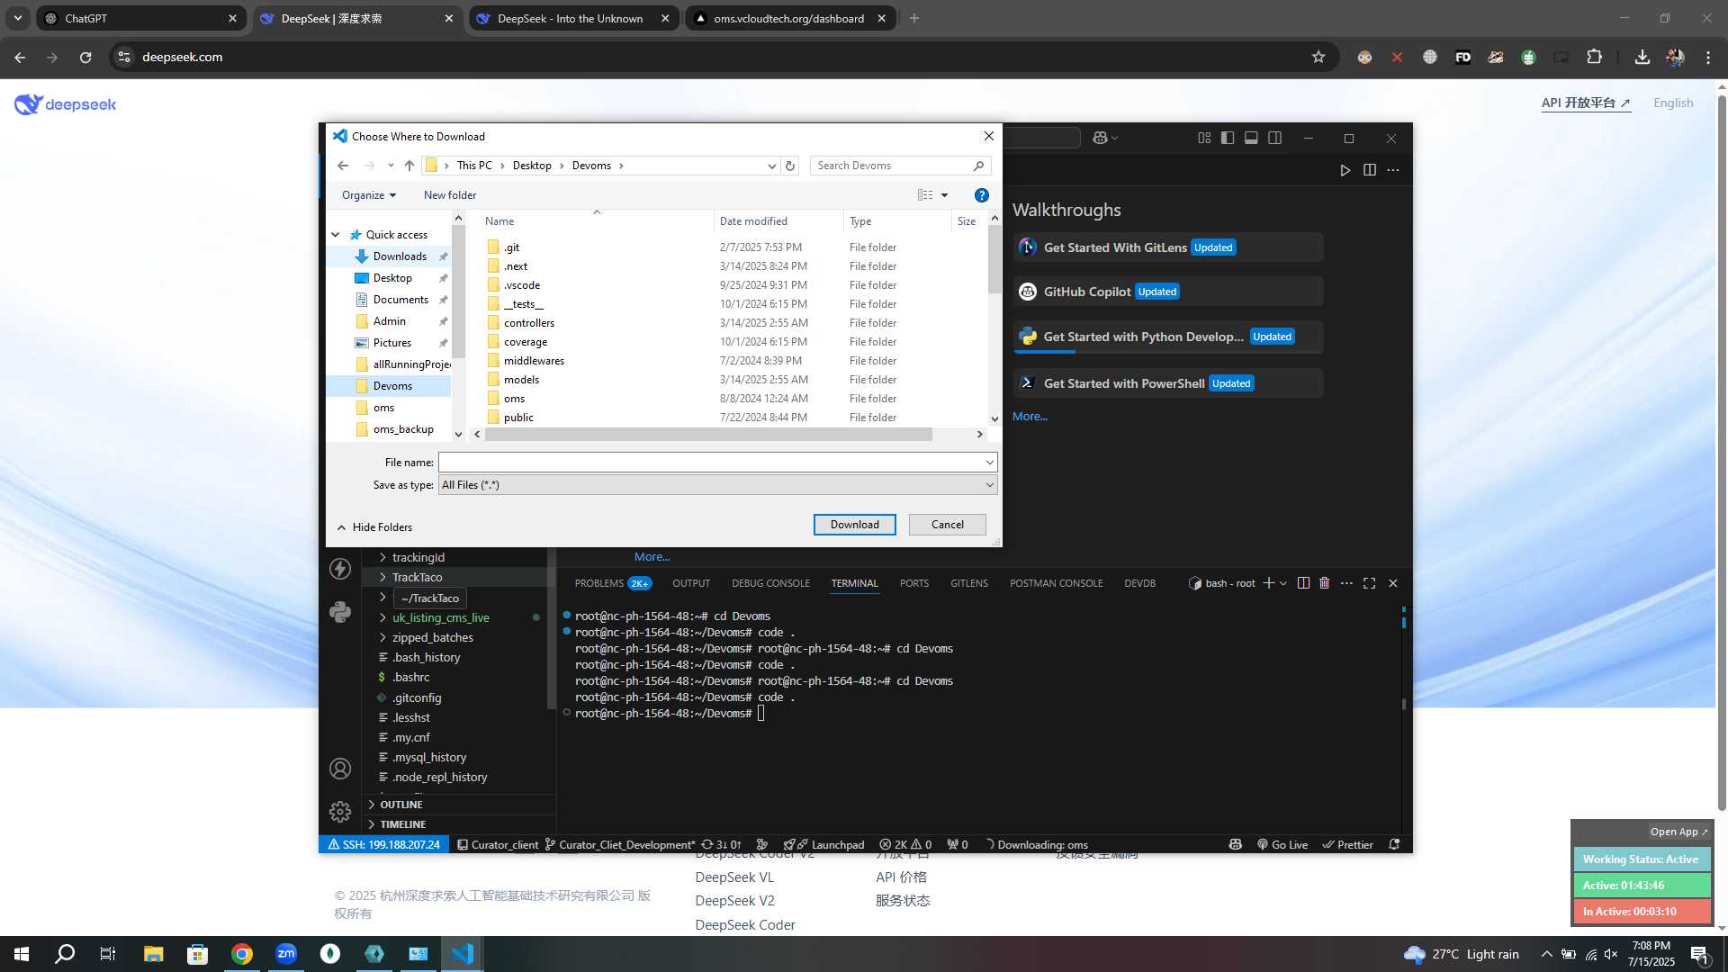The width and height of the screenshot is (1728, 972).
Task: Collapse the Quick access tree node
Action: [336, 235]
